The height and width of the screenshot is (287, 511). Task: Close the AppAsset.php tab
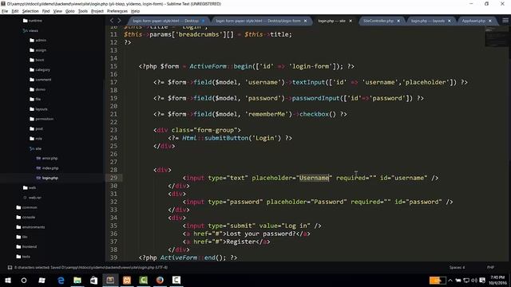pos(489,21)
